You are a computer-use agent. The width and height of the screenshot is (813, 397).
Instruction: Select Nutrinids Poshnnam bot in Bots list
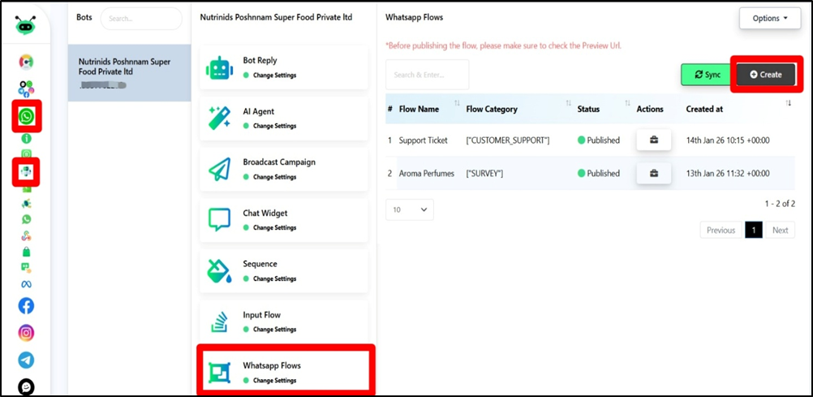tap(128, 71)
